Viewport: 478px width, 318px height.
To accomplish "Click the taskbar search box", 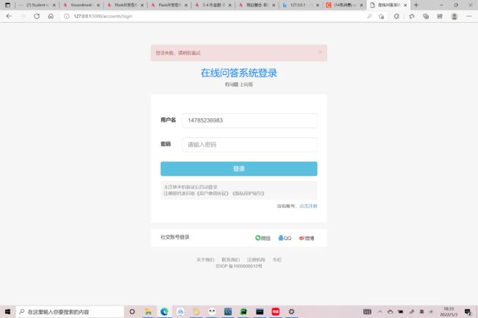I will tap(70, 311).
